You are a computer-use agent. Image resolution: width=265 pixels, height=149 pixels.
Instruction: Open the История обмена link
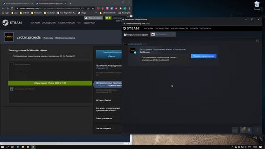coord(104,100)
